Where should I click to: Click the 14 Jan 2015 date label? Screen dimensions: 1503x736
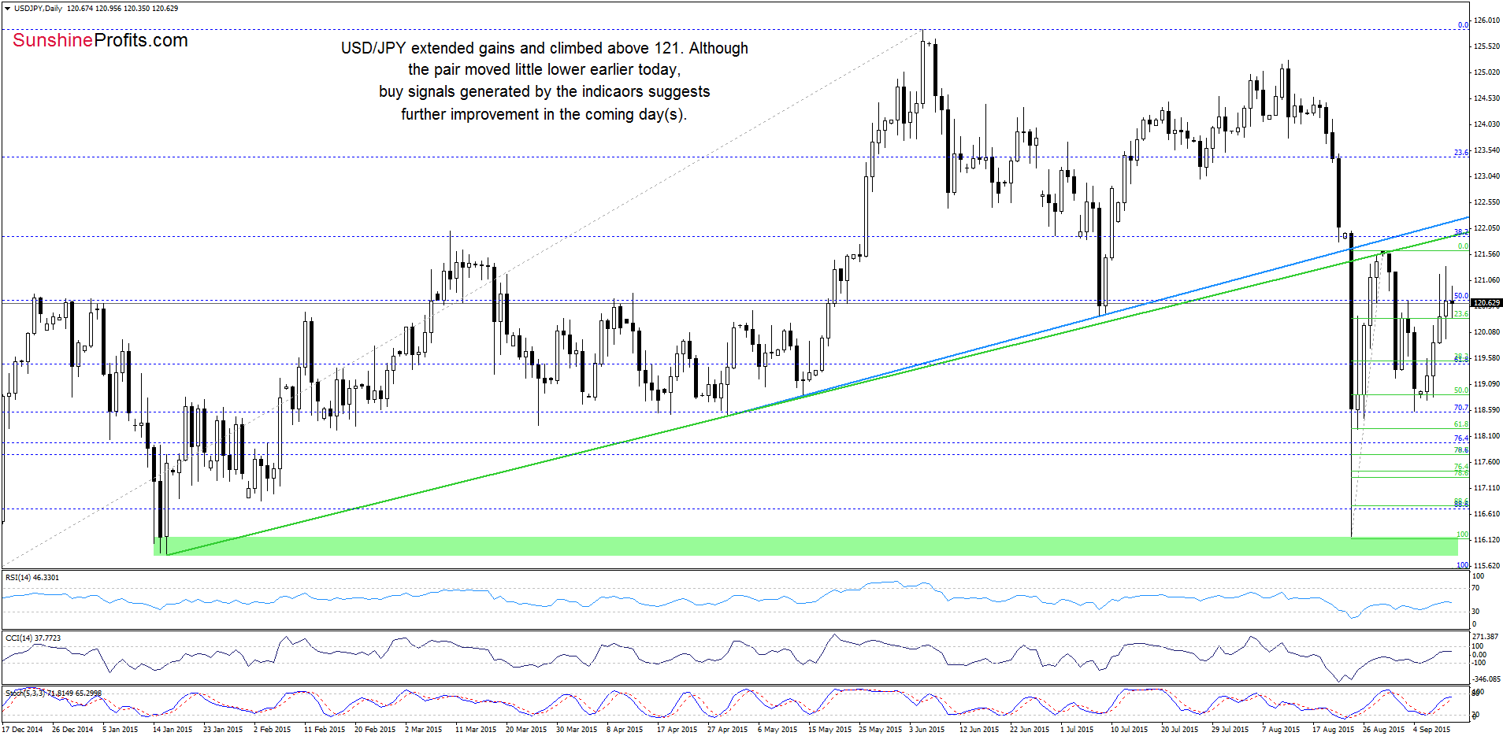[173, 730]
